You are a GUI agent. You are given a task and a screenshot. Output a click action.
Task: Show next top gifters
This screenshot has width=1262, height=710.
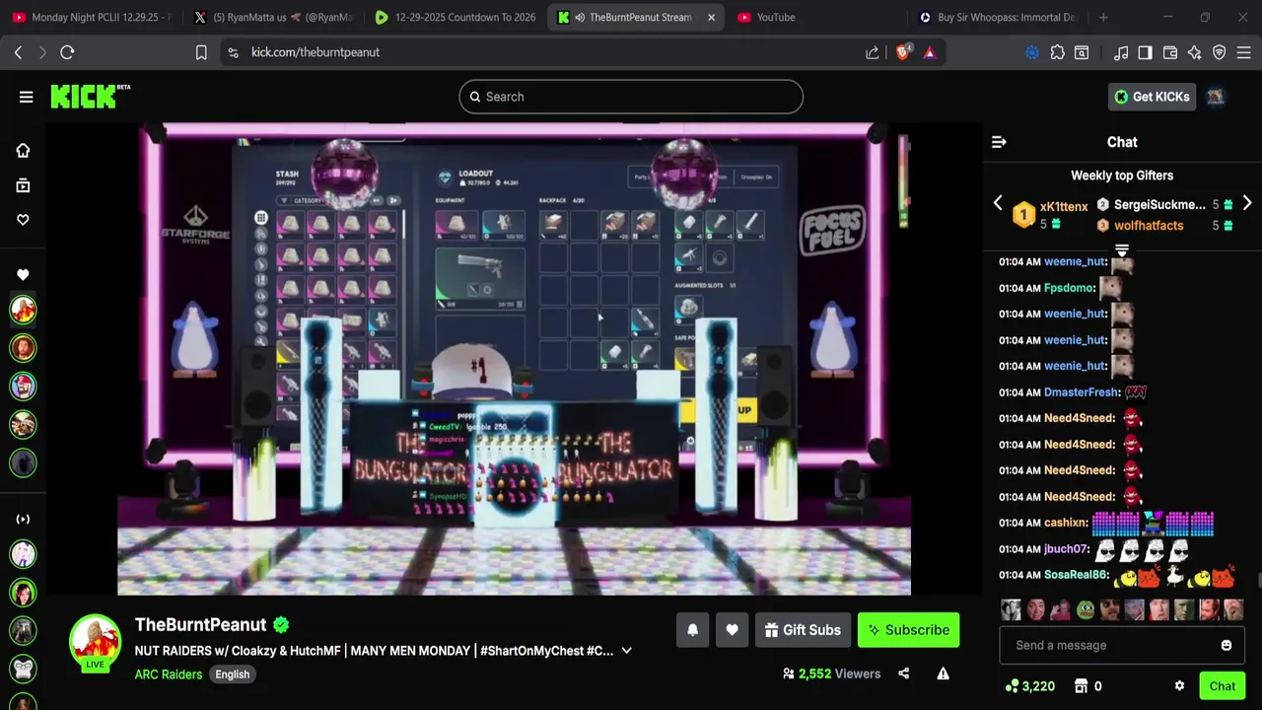point(1247,203)
